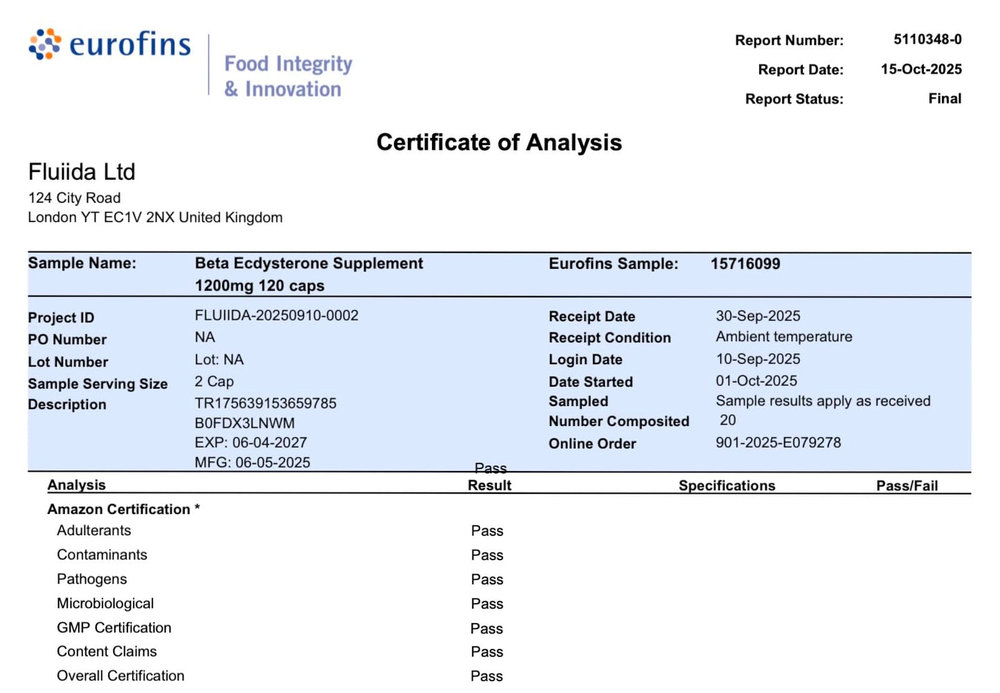This screenshot has height=693, width=1000.
Task: Select the "Report Number:" label
Action: coord(789,40)
